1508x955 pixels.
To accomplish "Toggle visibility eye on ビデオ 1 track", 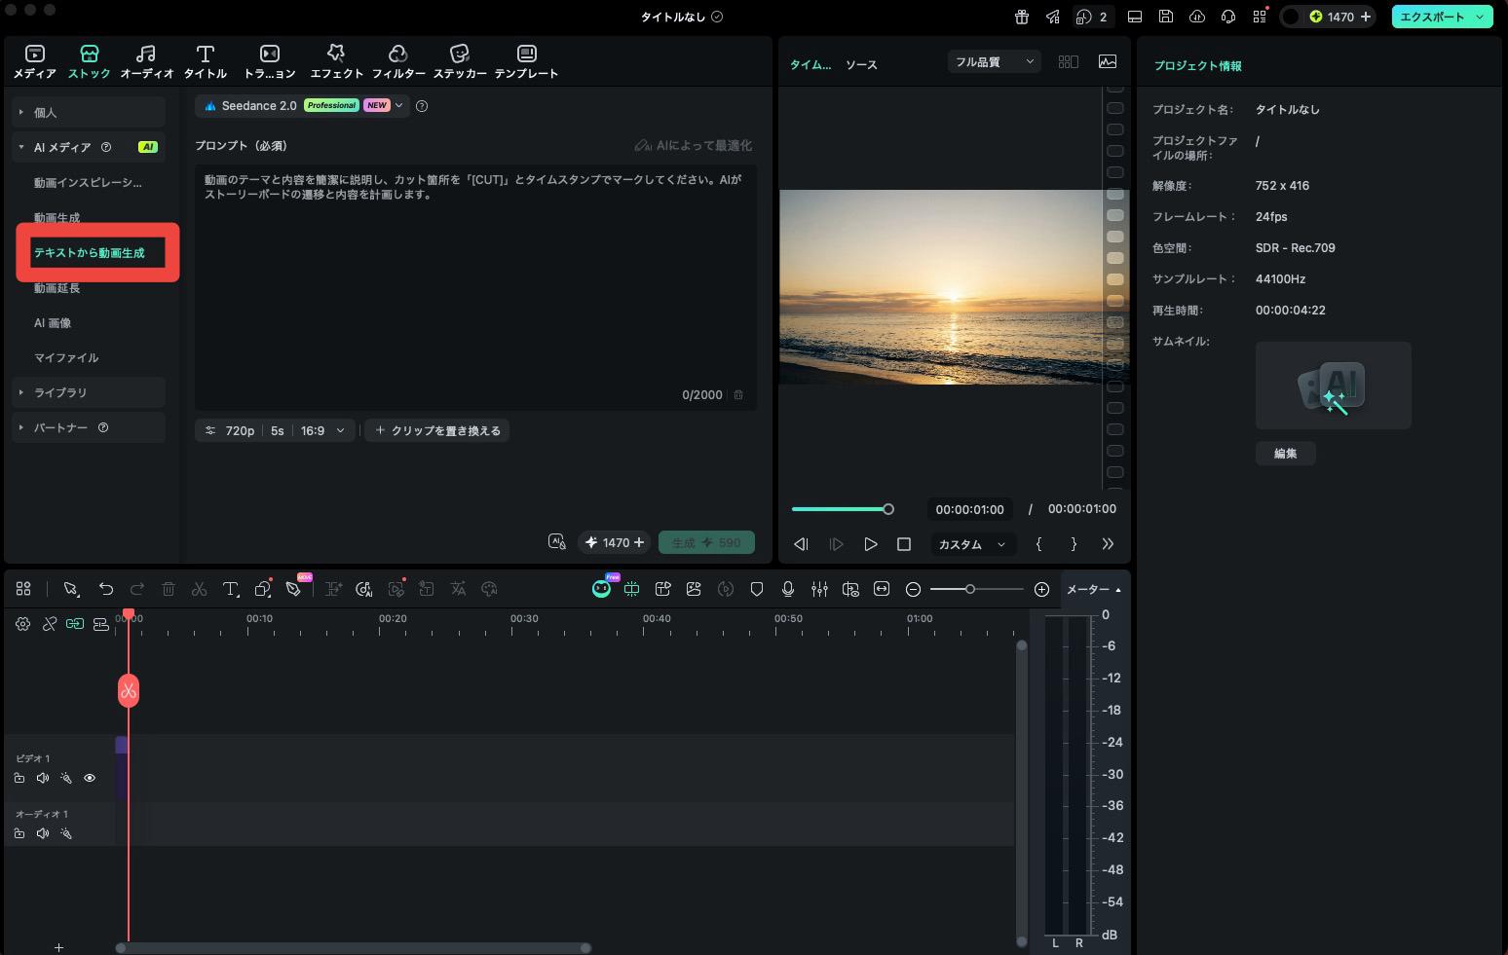I will (90, 778).
